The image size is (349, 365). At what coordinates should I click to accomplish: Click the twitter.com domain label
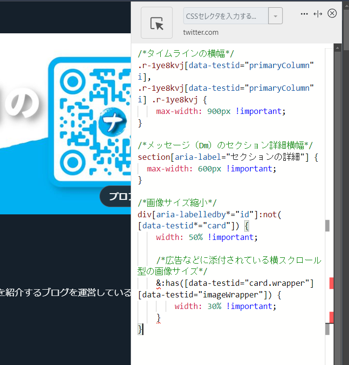(x=201, y=32)
